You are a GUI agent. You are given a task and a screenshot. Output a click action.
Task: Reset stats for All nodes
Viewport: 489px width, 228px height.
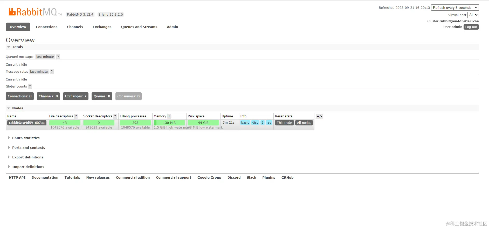pos(304,123)
